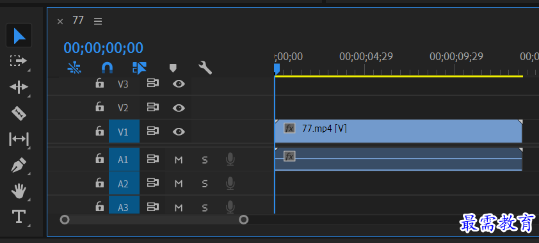Toggle timeline Snap magnet

[108, 68]
